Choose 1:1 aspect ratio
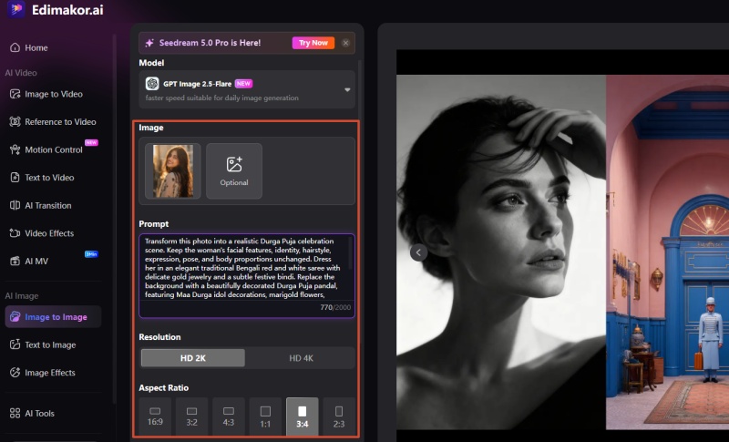The width and height of the screenshot is (729, 442). [265, 416]
